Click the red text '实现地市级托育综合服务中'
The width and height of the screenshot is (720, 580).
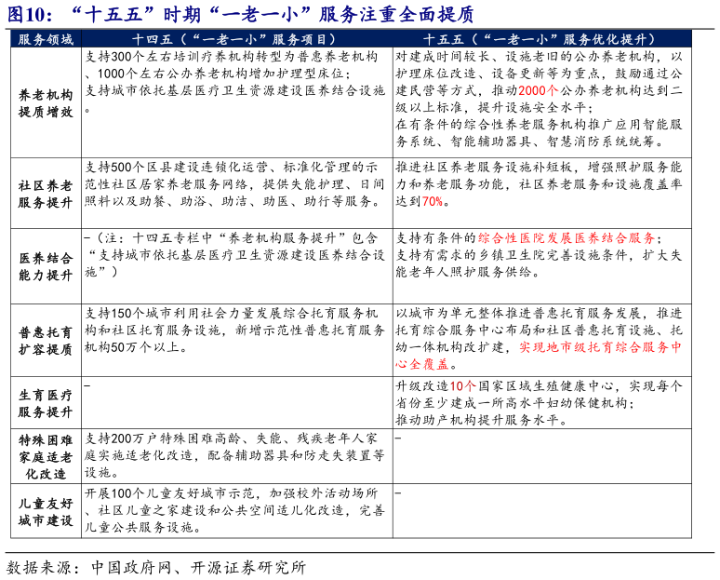click(601, 347)
